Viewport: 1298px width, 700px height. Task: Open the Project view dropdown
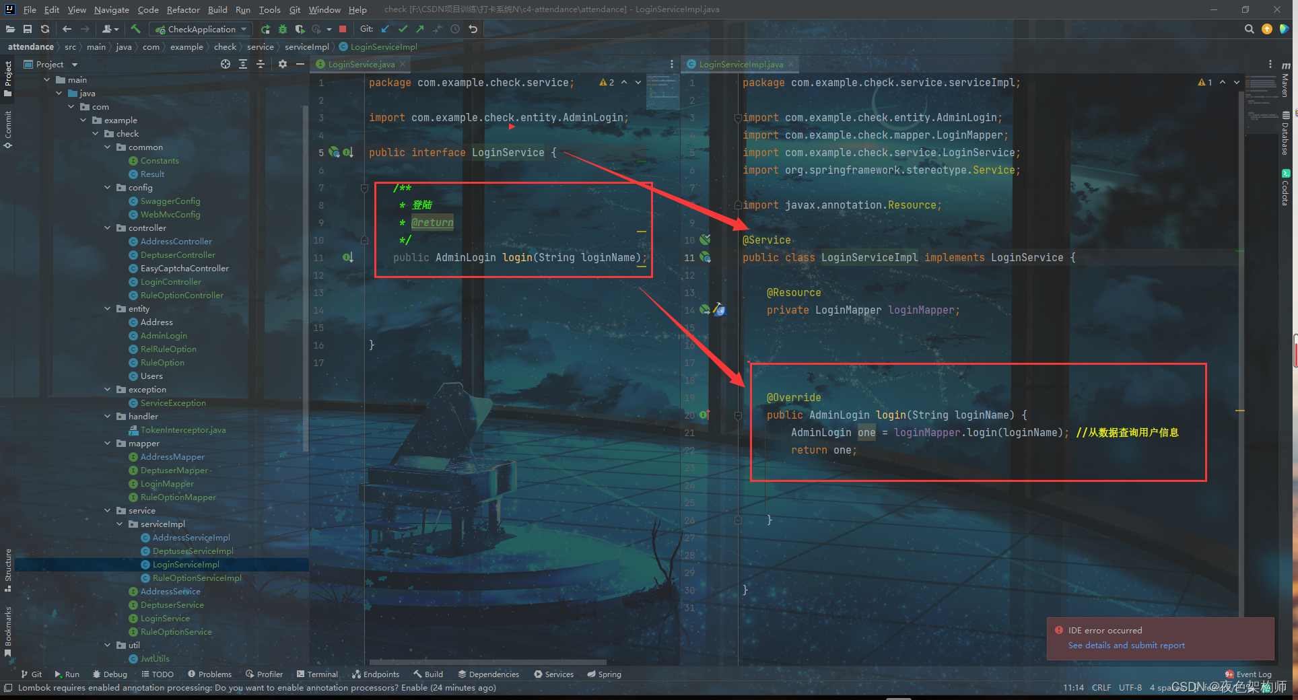pos(74,65)
